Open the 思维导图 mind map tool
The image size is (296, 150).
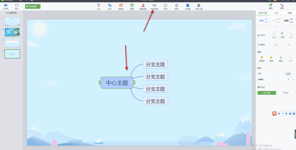154,6
